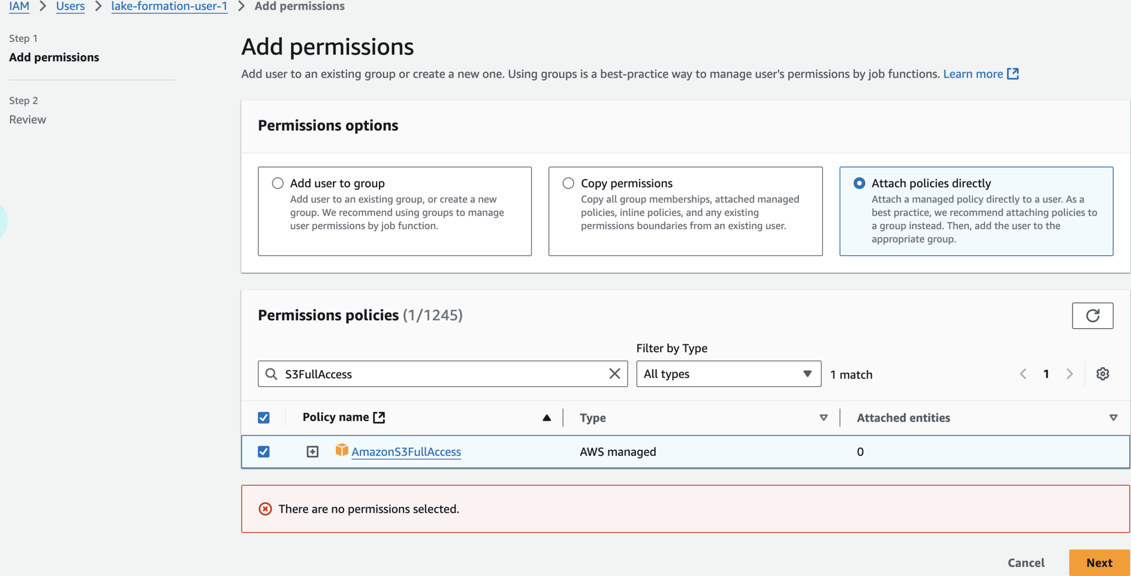This screenshot has width=1131, height=576.
Task: Click Learn more external link icon
Action: click(x=1013, y=74)
